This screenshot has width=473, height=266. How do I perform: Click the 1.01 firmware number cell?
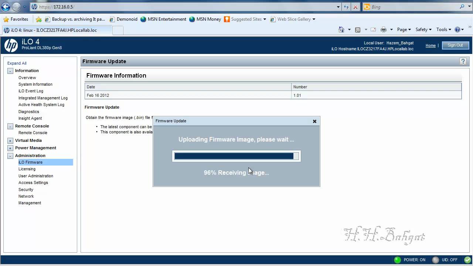pos(377,95)
